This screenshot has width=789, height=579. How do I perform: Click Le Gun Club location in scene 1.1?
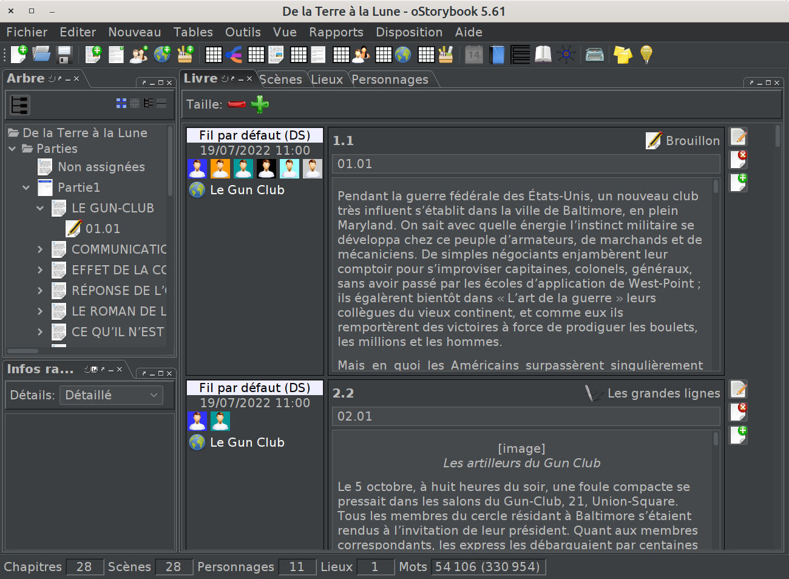pos(247,190)
